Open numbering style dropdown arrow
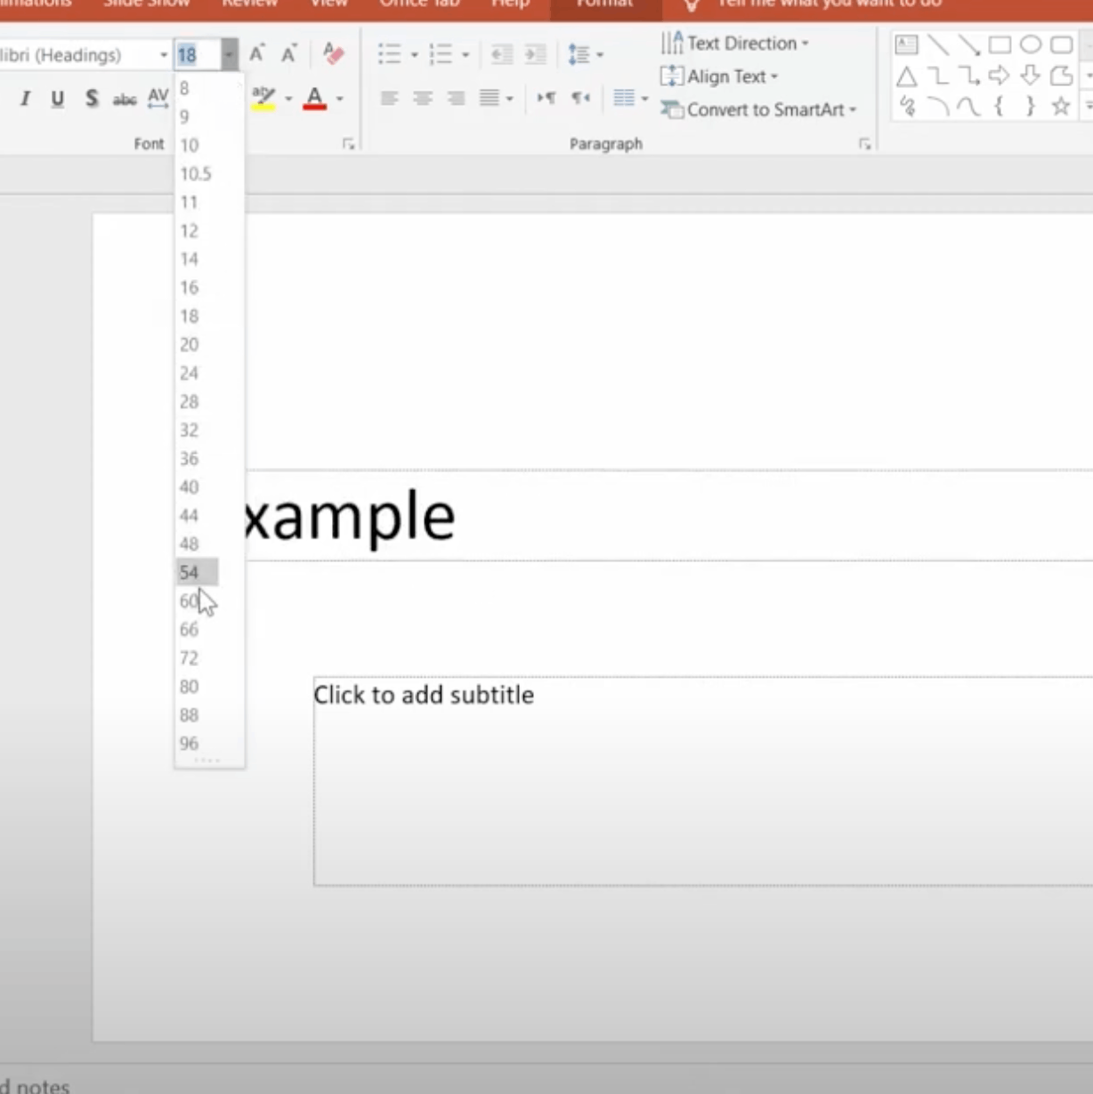 click(x=465, y=55)
